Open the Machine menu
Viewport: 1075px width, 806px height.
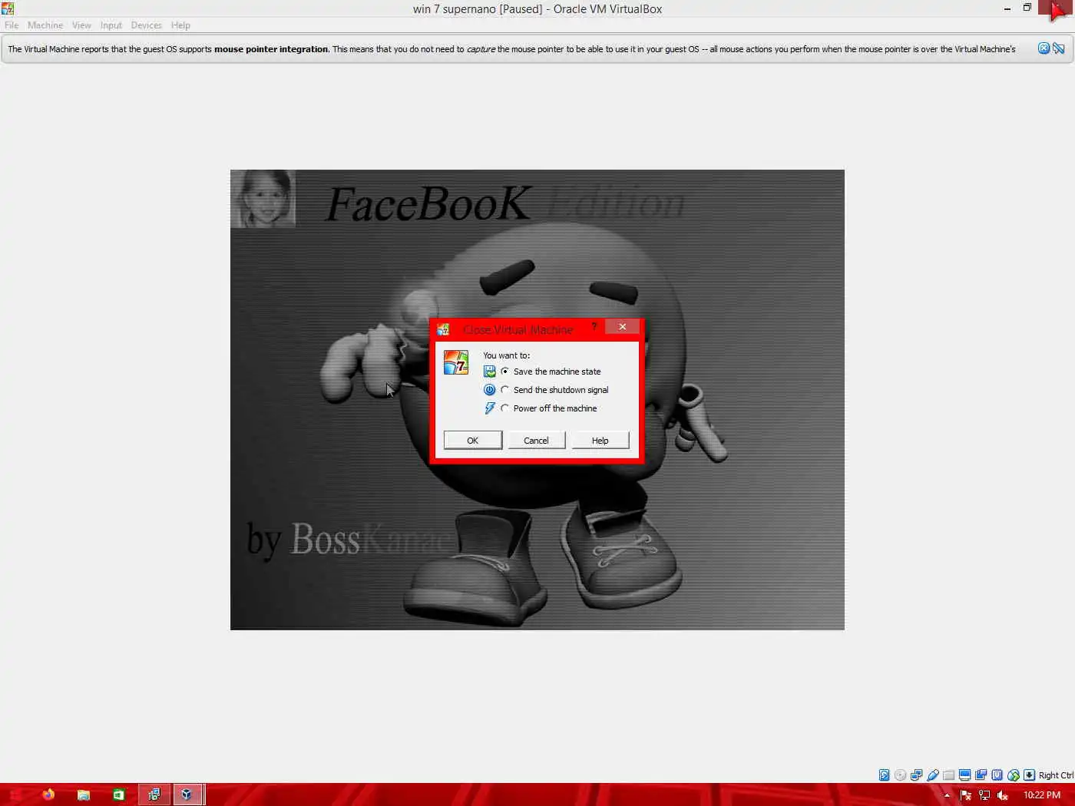tap(45, 25)
